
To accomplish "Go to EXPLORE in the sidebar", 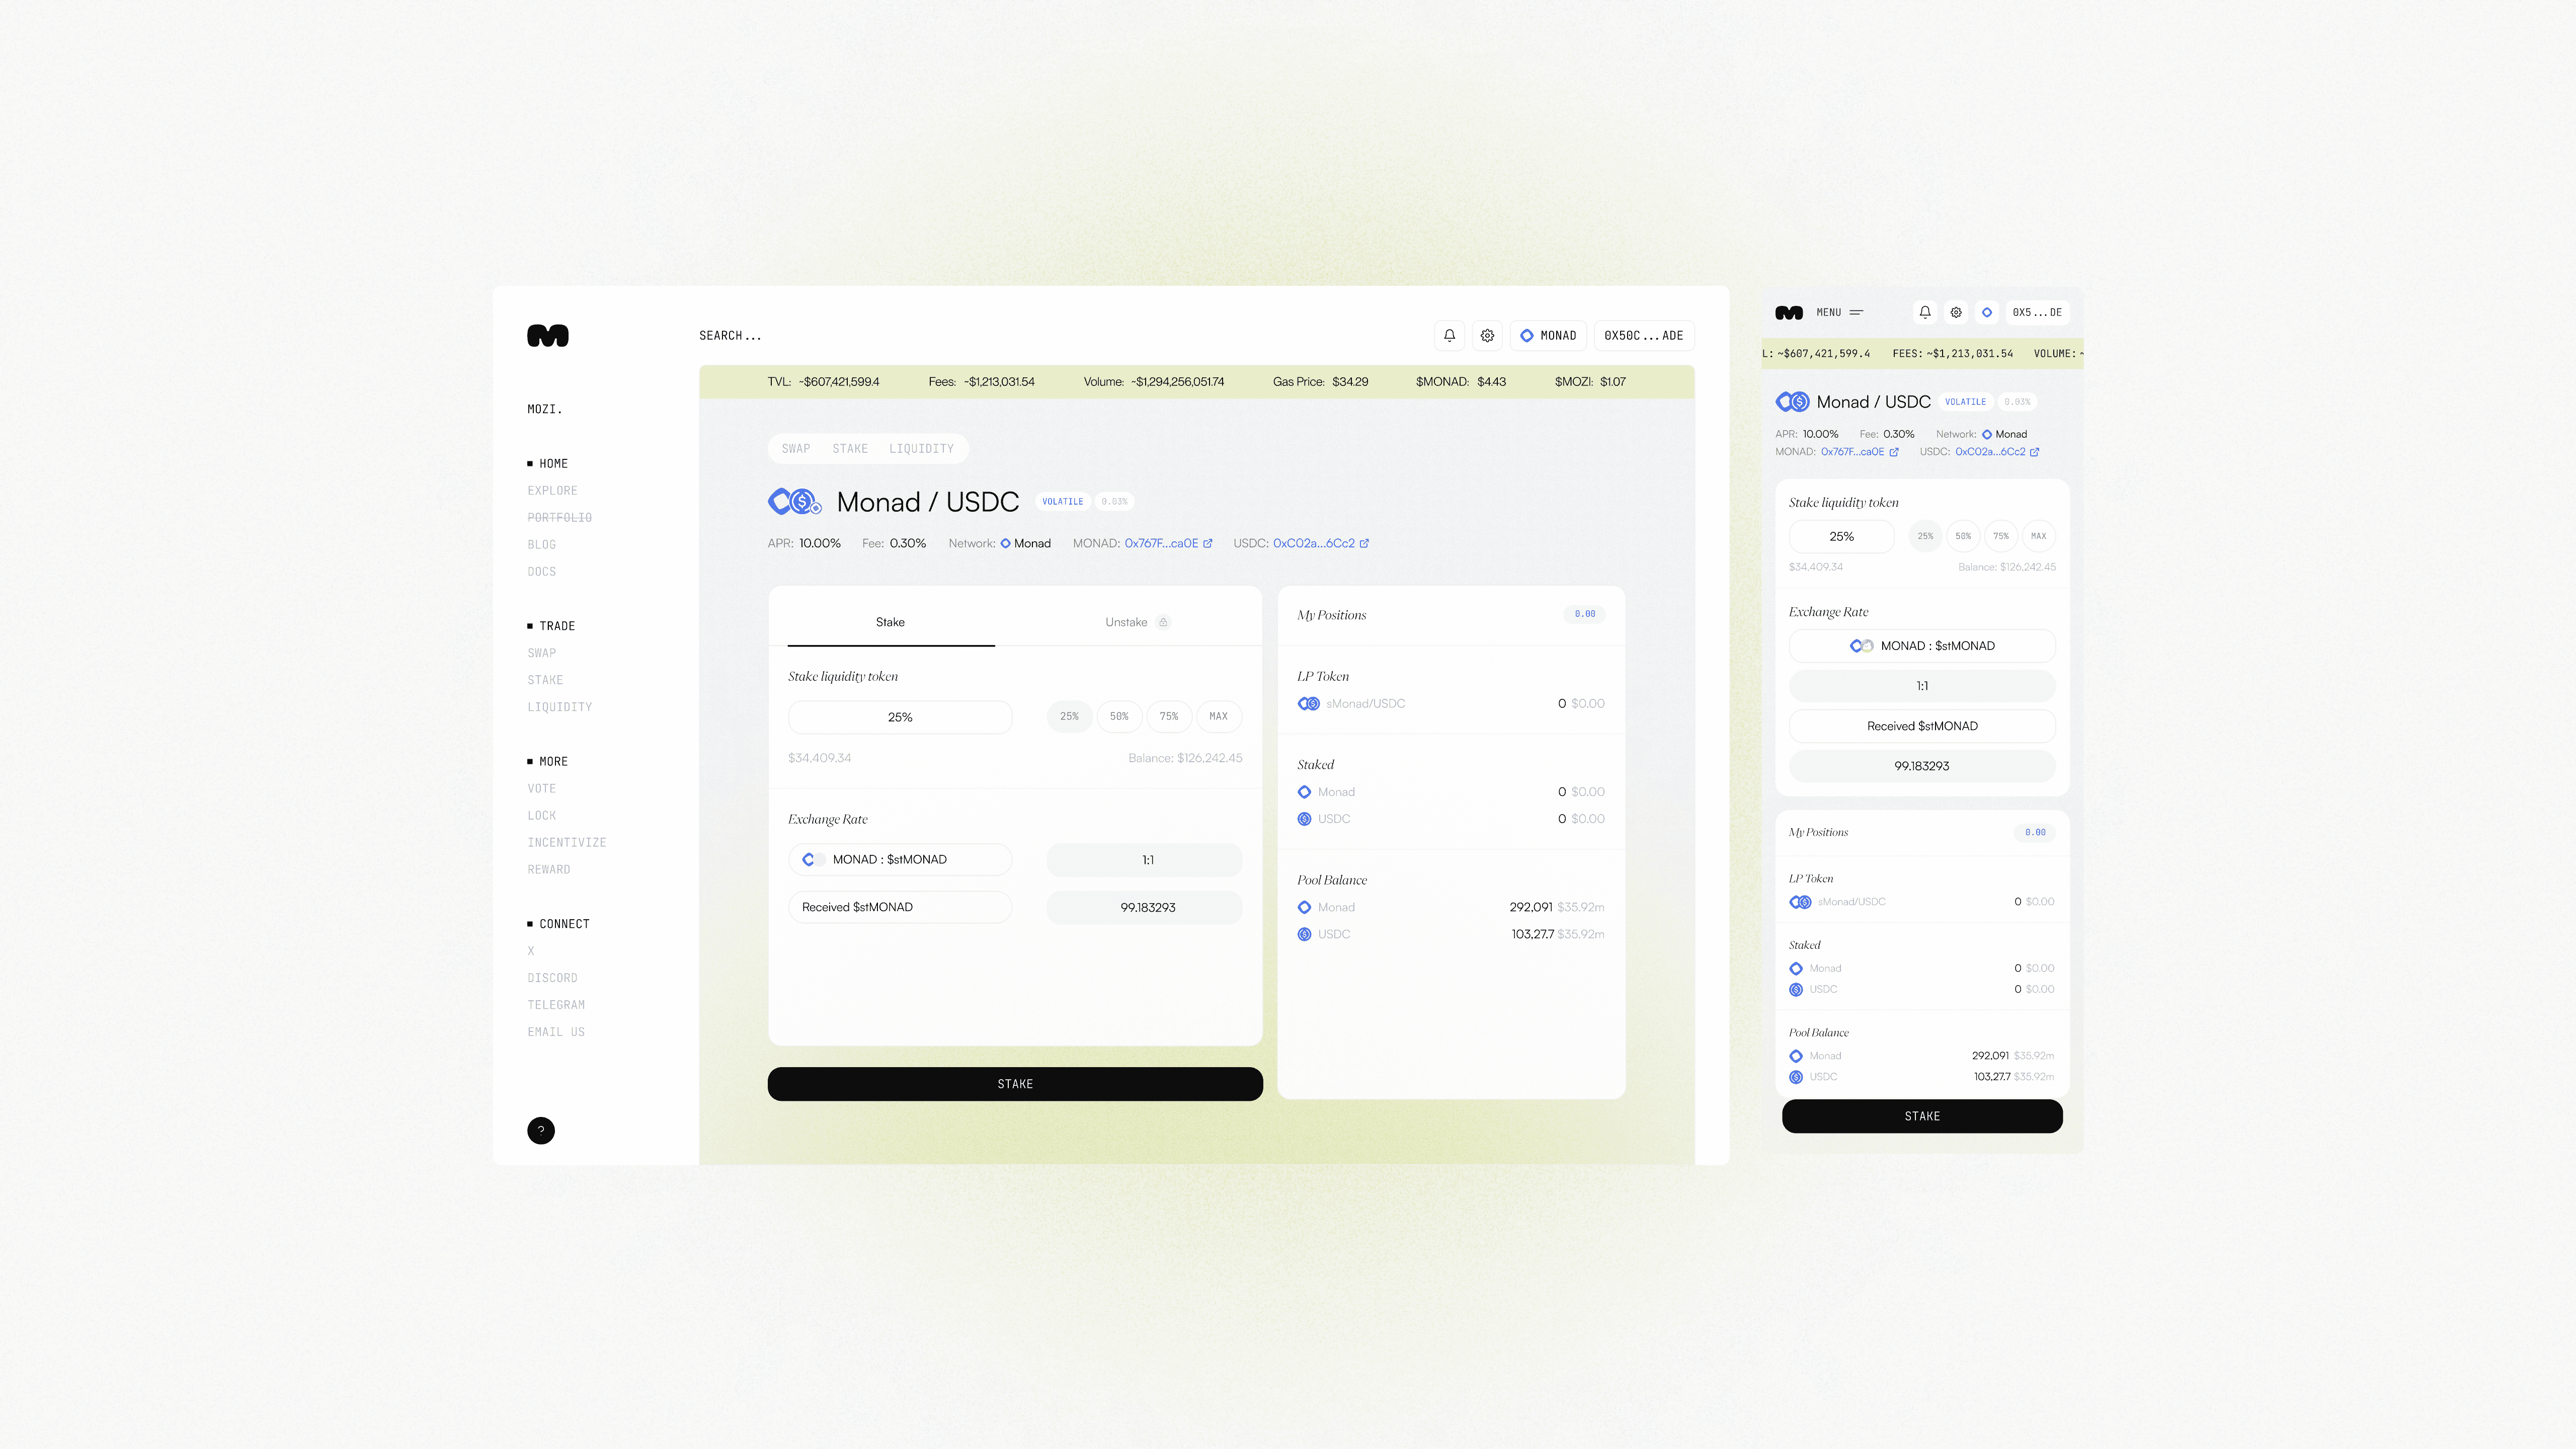I will click(552, 491).
